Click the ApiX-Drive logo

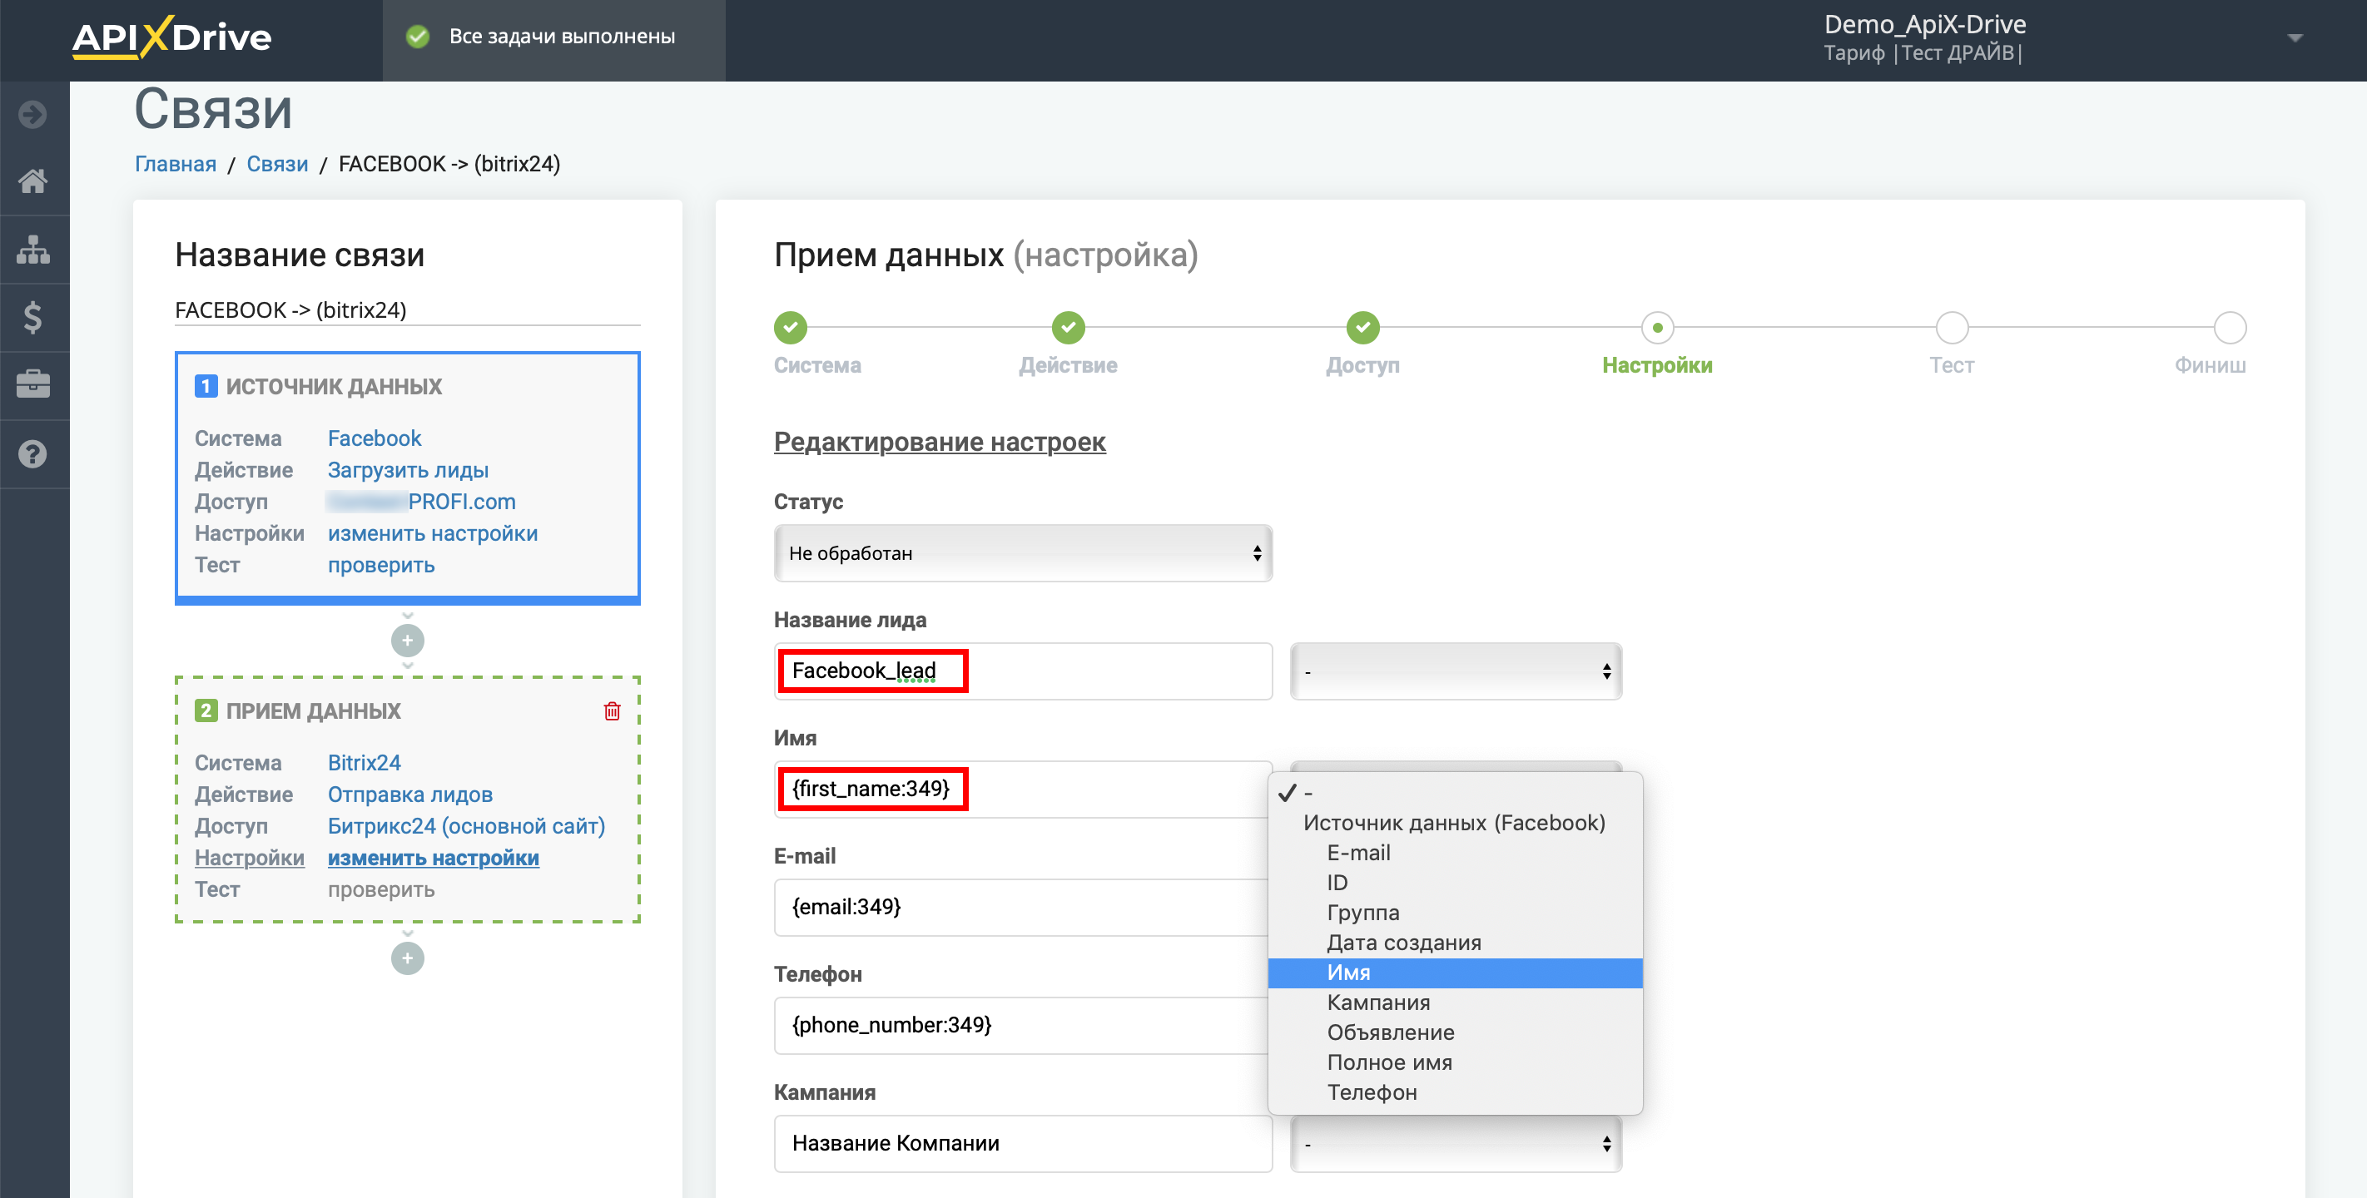(171, 37)
